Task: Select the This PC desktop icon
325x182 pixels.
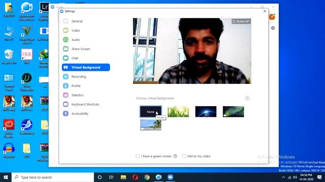Action: coord(9,33)
